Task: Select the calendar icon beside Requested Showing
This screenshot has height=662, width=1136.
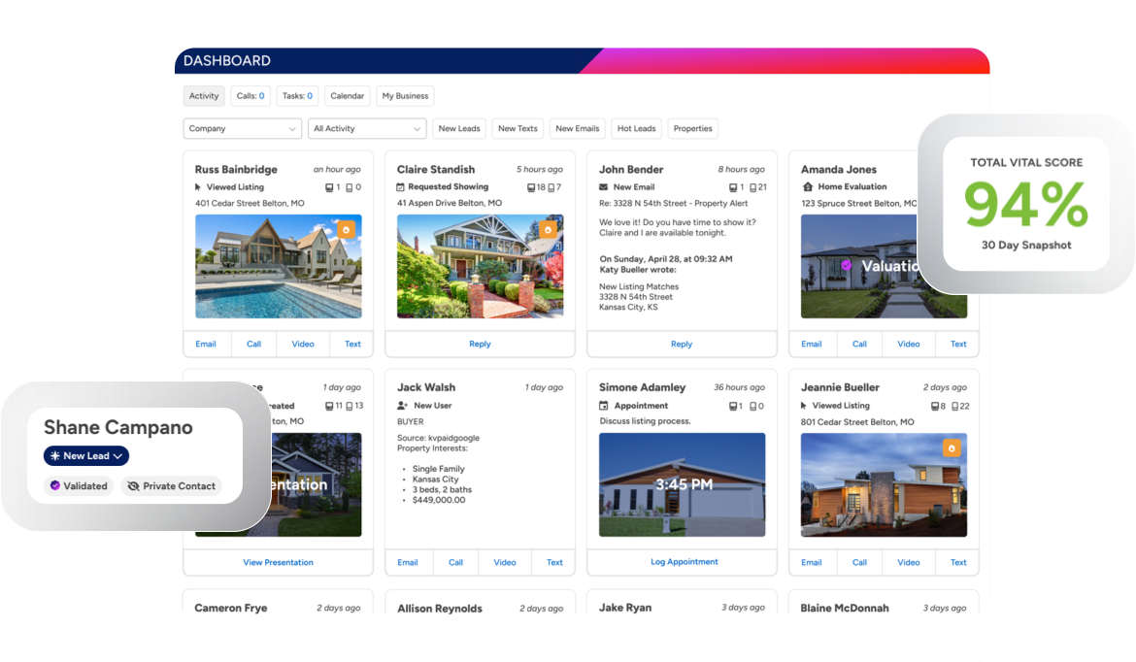Action: pos(401,186)
